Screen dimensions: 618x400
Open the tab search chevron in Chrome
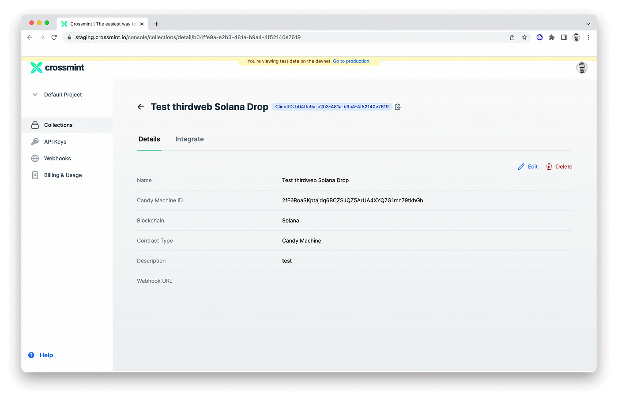pos(588,24)
